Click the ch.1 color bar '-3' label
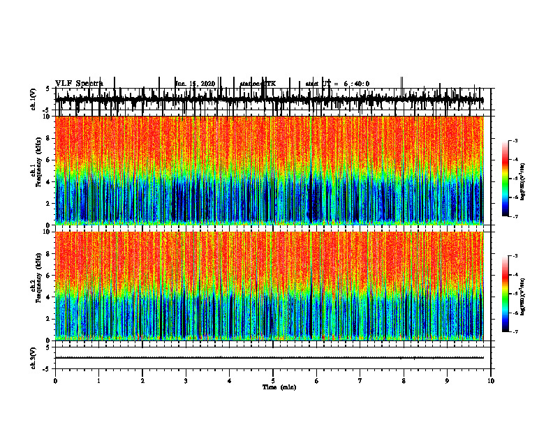The width and height of the screenshot is (553, 427). pyautogui.click(x=515, y=140)
